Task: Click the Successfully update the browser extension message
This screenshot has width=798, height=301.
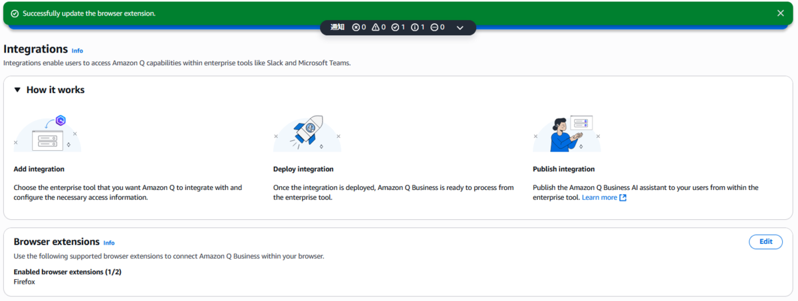Action: pyautogui.click(x=89, y=13)
